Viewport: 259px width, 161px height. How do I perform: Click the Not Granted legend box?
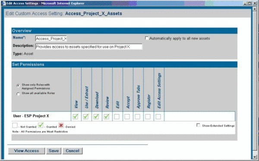point(15,125)
